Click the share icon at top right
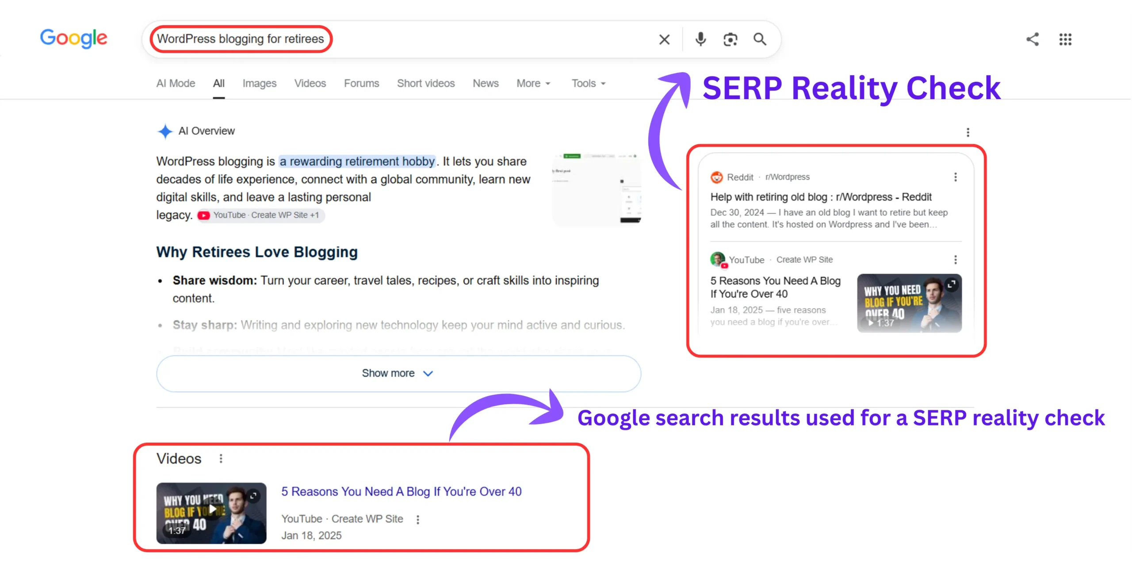 tap(1032, 39)
